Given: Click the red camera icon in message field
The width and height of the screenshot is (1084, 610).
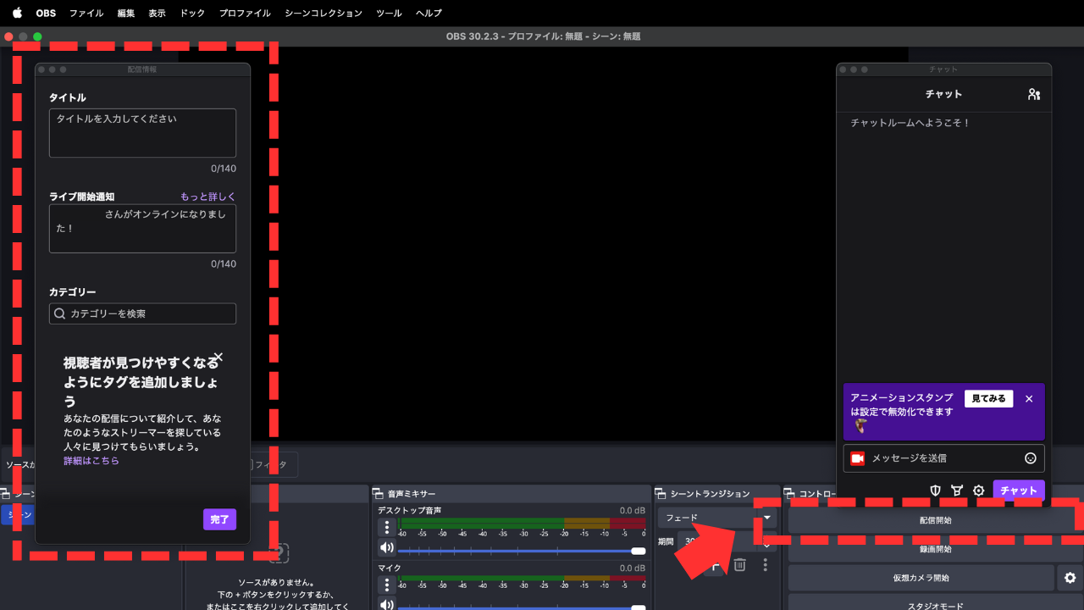Looking at the screenshot, I should [x=857, y=458].
